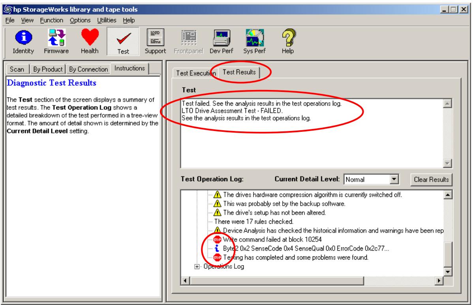The width and height of the screenshot is (473, 305).
Task: Open the Utilities menu
Action: tap(107, 20)
